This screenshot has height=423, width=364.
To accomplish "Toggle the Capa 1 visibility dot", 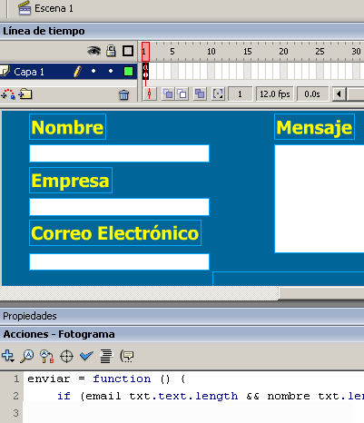I will (x=93, y=71).
